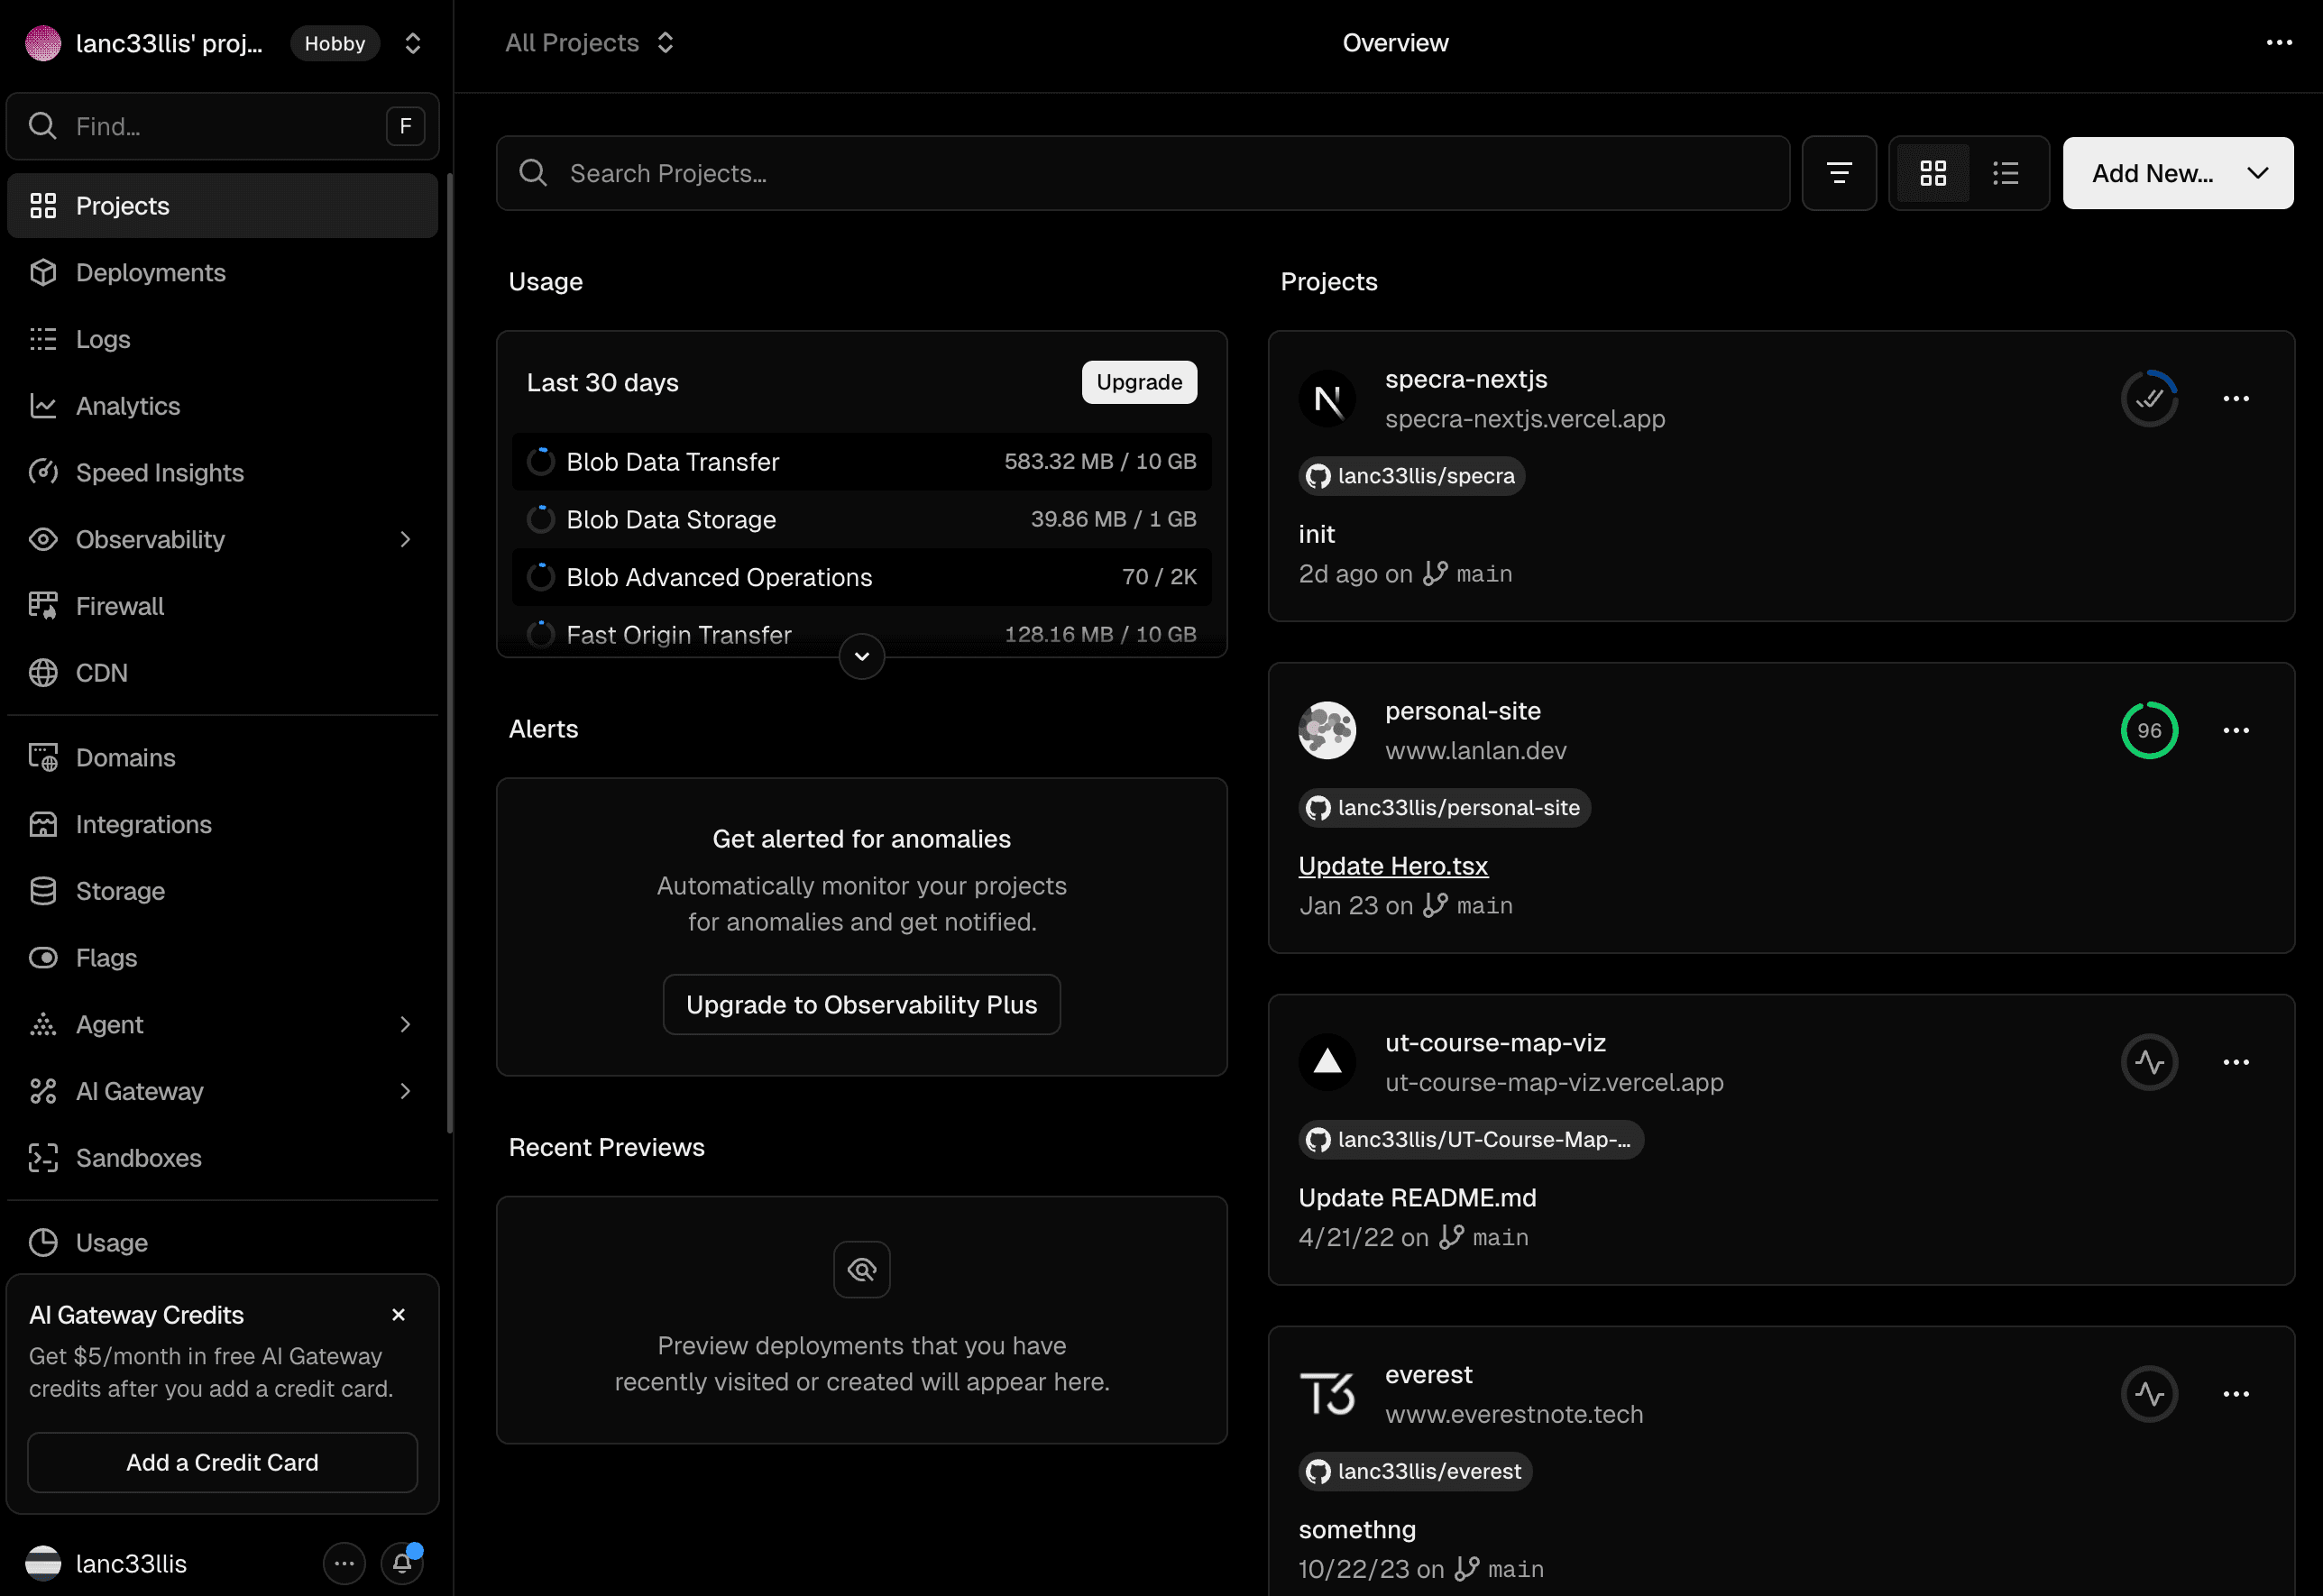Screen dimensions: 2323x1596
Task: Click Upgrade to Observability Plus
Action: tap(861, 1004)
